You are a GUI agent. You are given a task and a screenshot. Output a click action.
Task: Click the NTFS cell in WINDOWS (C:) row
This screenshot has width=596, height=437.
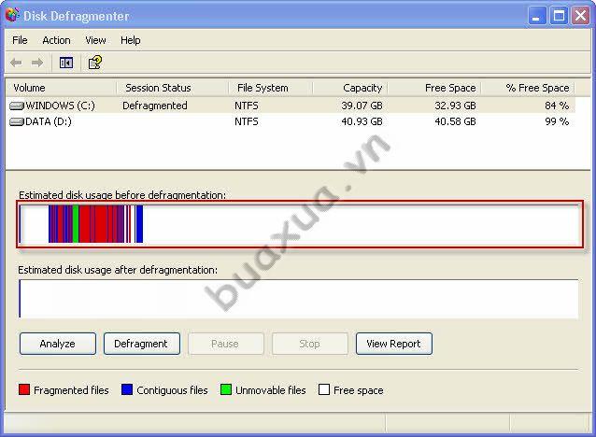click(x=247, y=106)
